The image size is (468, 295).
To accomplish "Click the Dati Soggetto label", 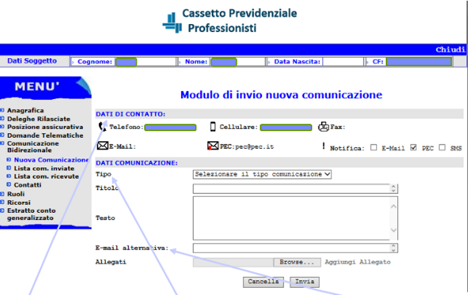I will [32, 61].
